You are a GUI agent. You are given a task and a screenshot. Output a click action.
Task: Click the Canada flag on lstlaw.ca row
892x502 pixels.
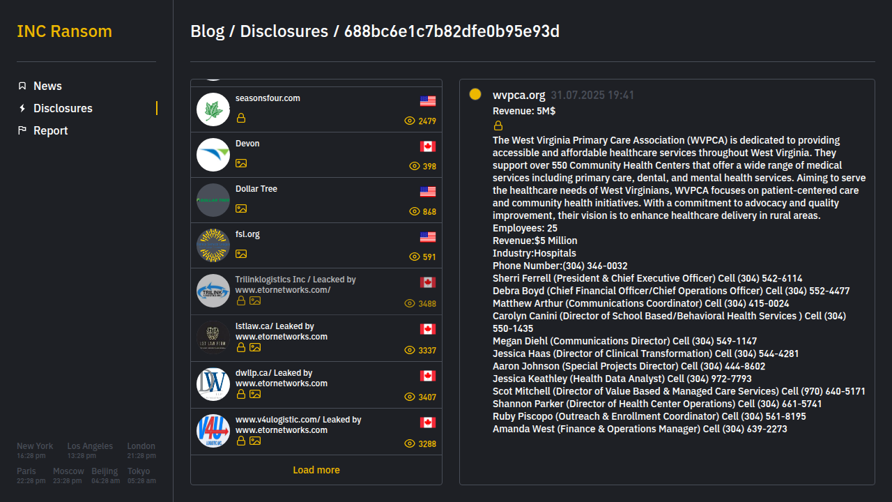pos(428,329)
